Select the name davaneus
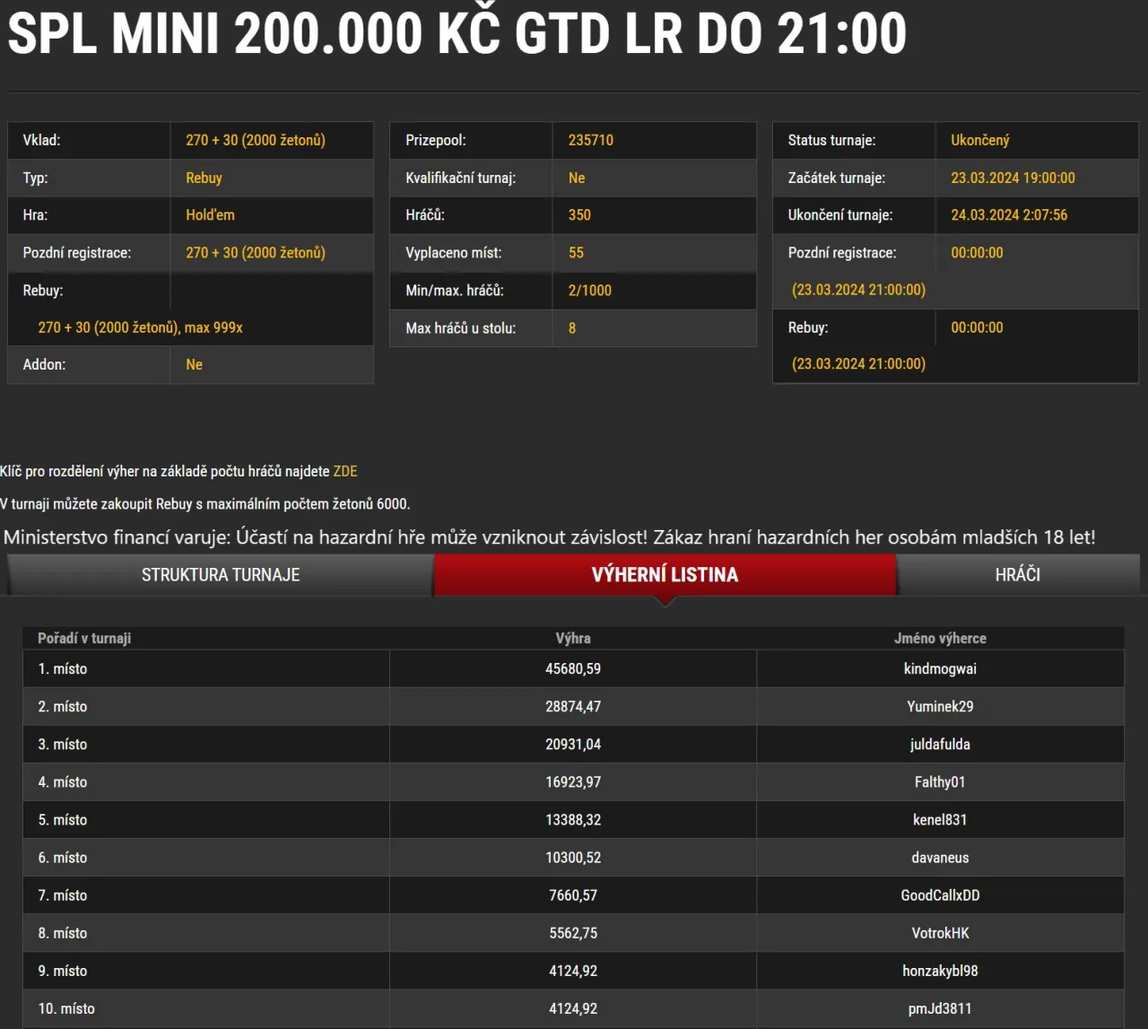Image resolution: width=1148 pixels, height=1029 pixels. 940,858
